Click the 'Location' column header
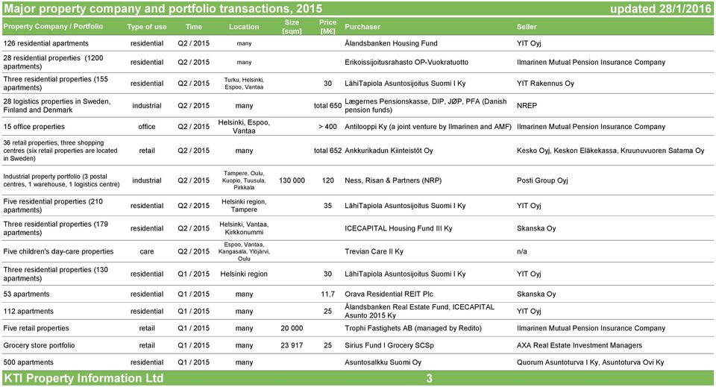The width and height of the screenshot is (716, 387). [244, 27]
